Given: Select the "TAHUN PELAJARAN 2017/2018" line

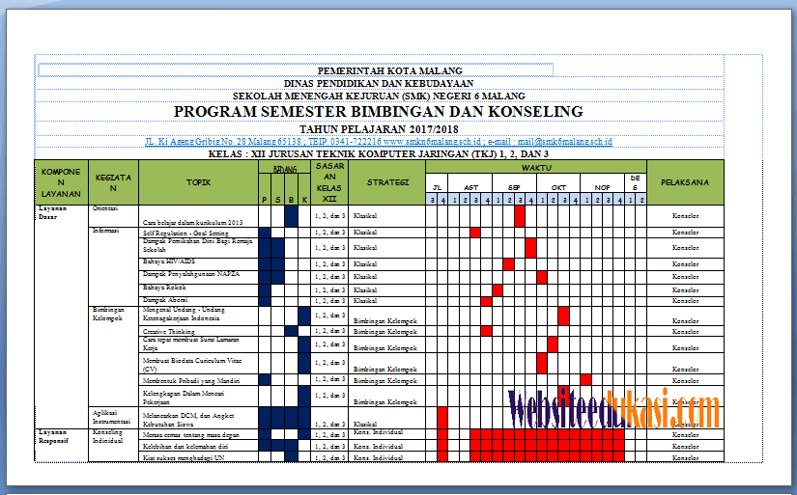Looking at the screenshot, I should 379,129.
